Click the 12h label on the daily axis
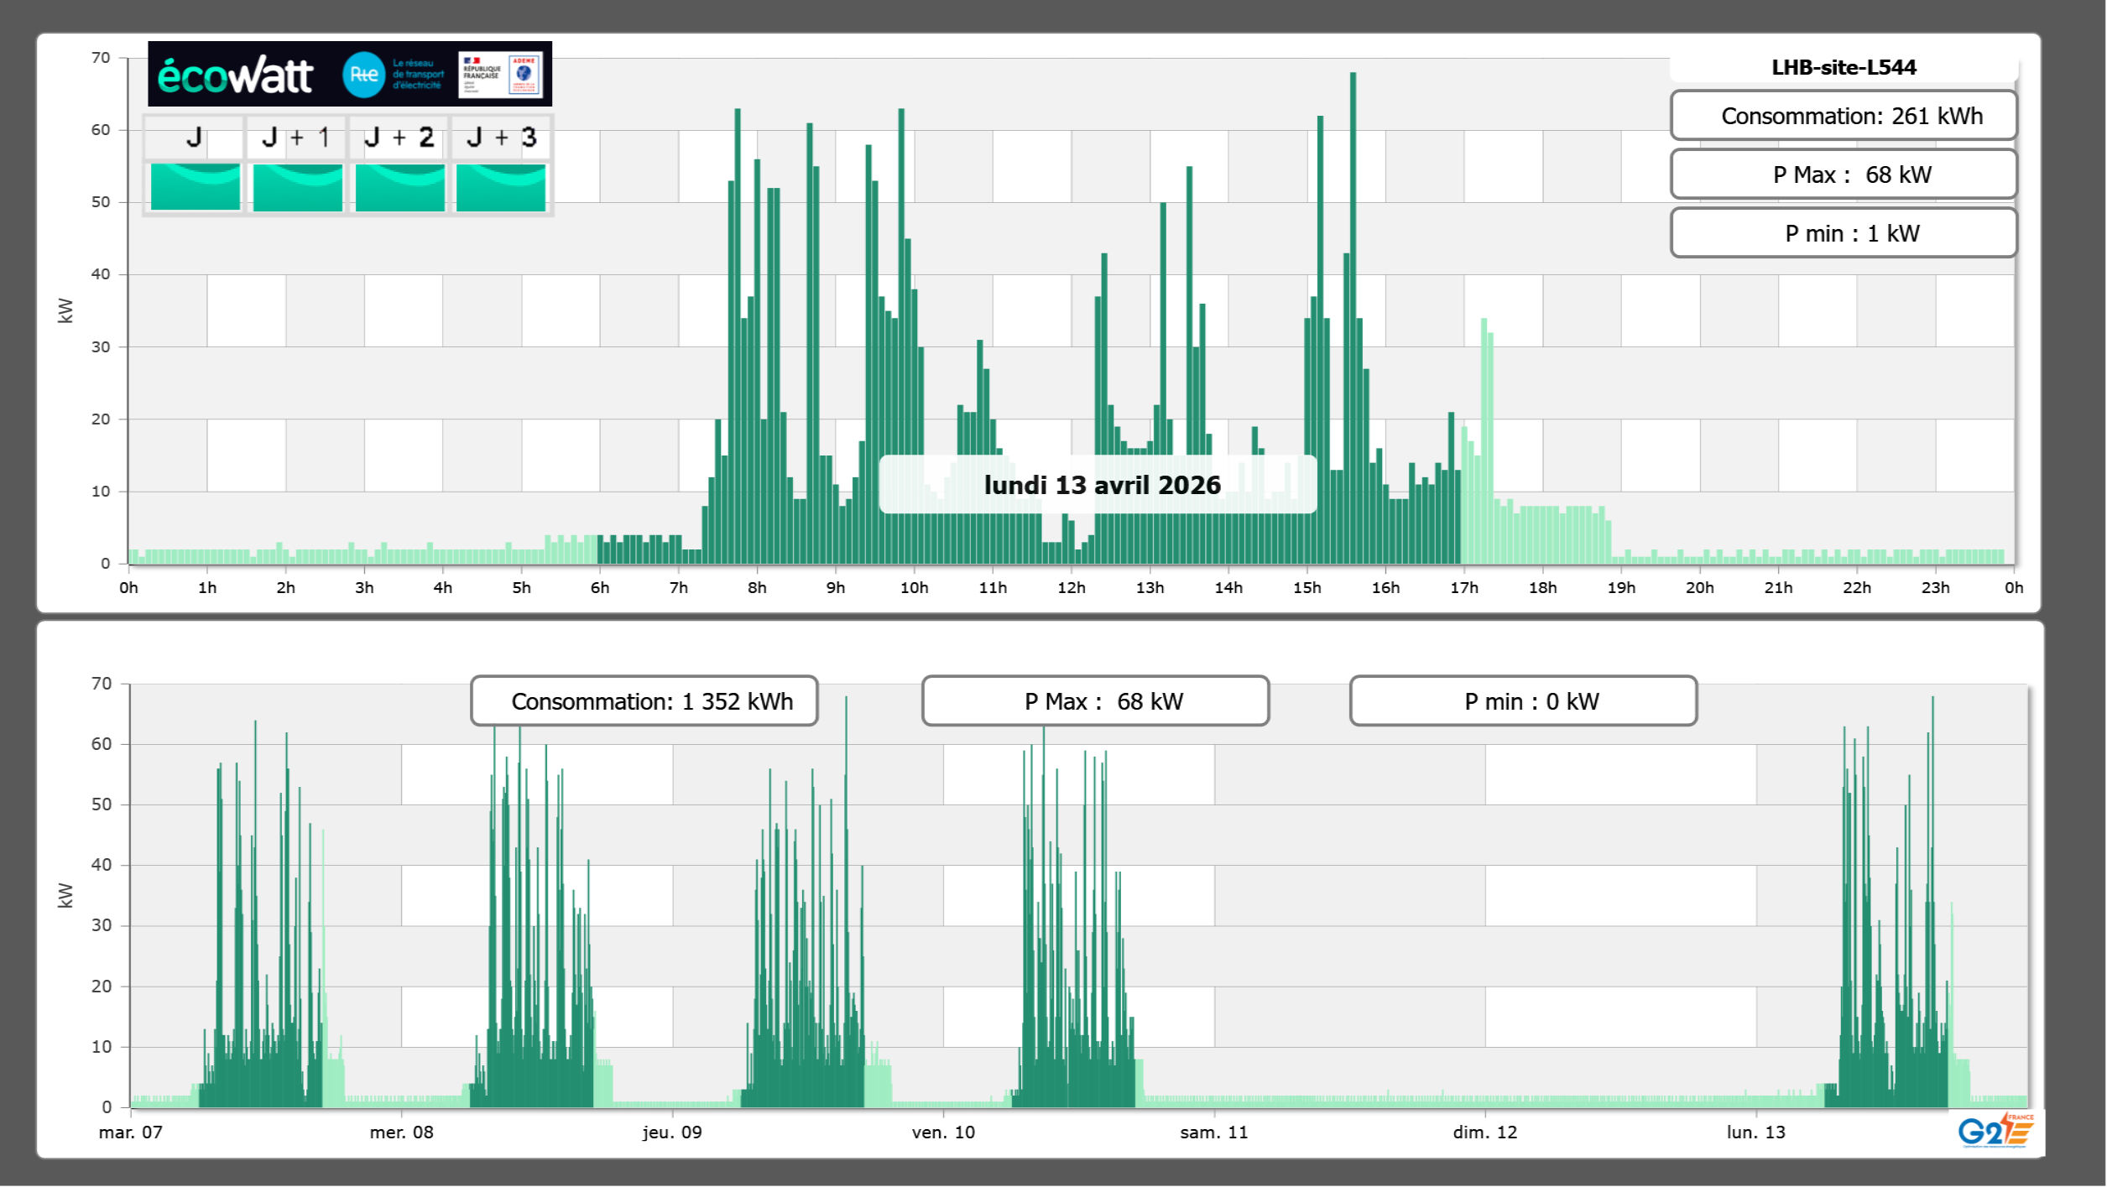This screenshot has height=1187, width=2107. 1071,588
